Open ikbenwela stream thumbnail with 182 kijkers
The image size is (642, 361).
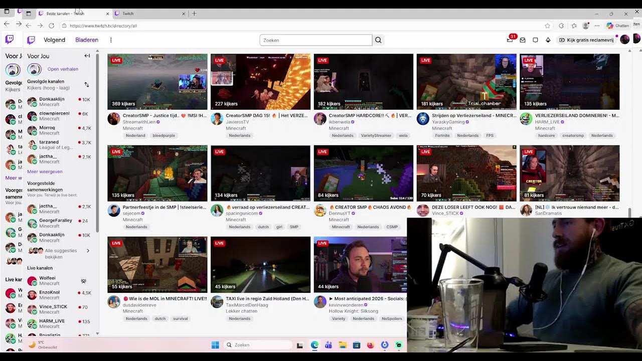coord(364,82)
